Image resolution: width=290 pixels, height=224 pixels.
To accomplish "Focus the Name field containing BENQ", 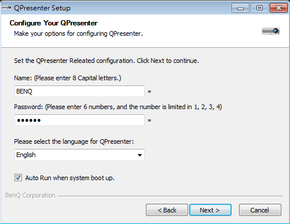I will pos(79,91).
